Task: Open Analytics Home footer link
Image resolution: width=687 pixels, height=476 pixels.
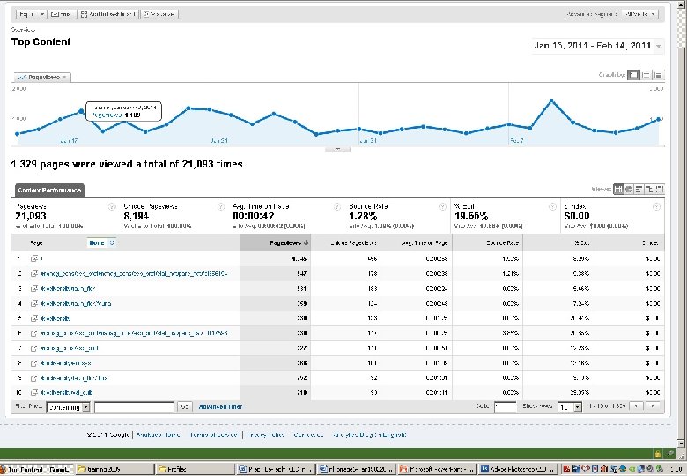Action: tap(158, 435)
